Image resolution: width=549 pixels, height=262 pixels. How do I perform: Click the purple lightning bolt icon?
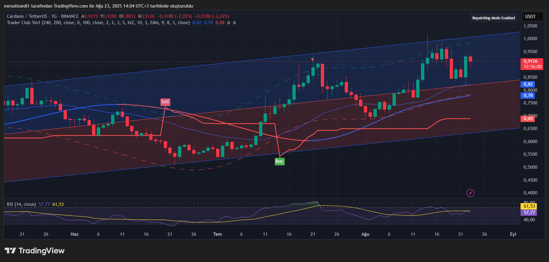[x=470, y=193]
